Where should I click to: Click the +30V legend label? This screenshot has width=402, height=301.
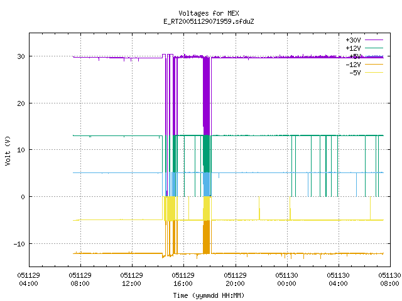[353, 40]
